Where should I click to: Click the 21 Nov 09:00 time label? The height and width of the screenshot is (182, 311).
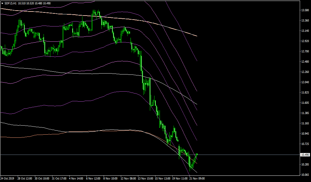pyautogui.click(x=197, y=179)
